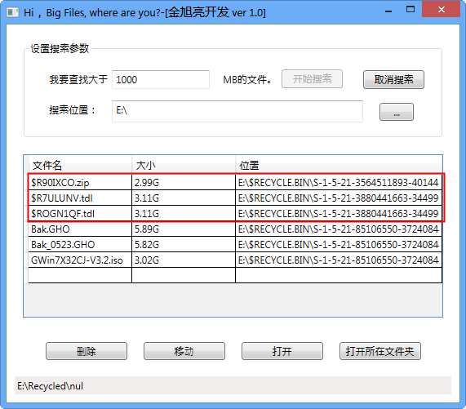
Task: Open the folder browse button labeled ...
Action: (396, 112)
